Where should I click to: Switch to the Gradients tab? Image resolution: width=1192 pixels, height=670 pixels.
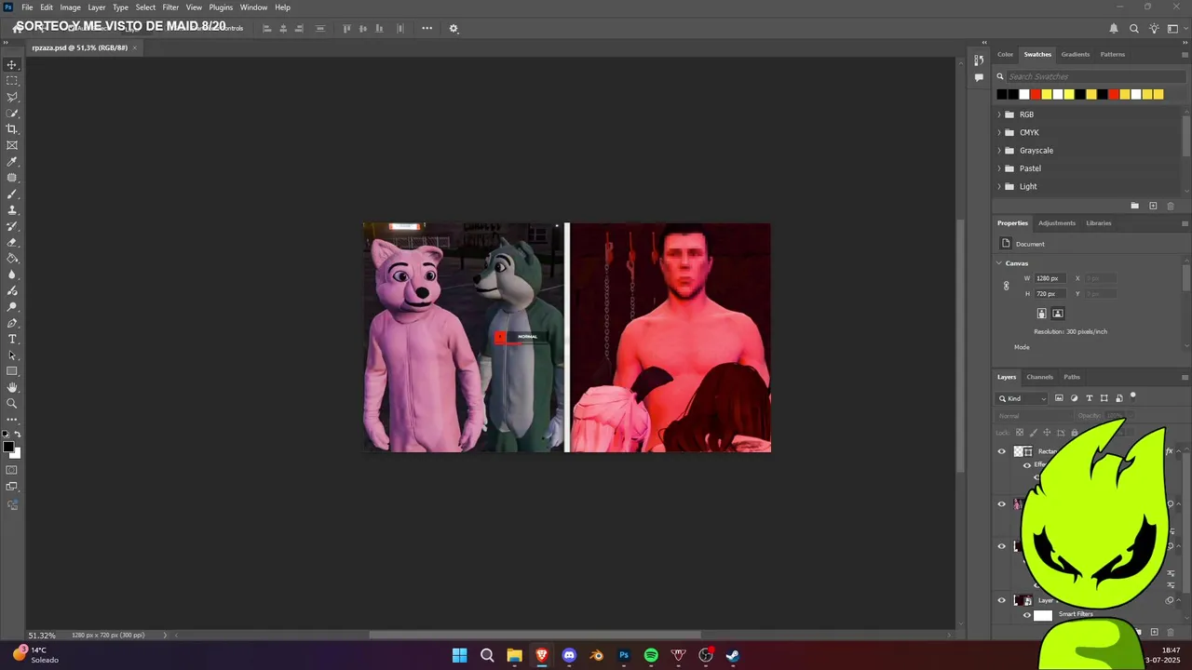pos(1076,54)
